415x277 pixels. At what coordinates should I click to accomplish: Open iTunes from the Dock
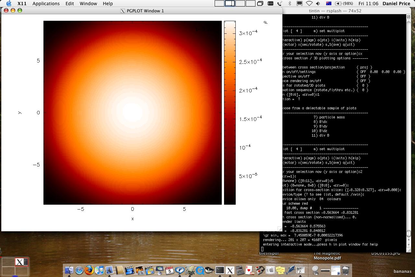pyautogui.click(x=99, y=270)
